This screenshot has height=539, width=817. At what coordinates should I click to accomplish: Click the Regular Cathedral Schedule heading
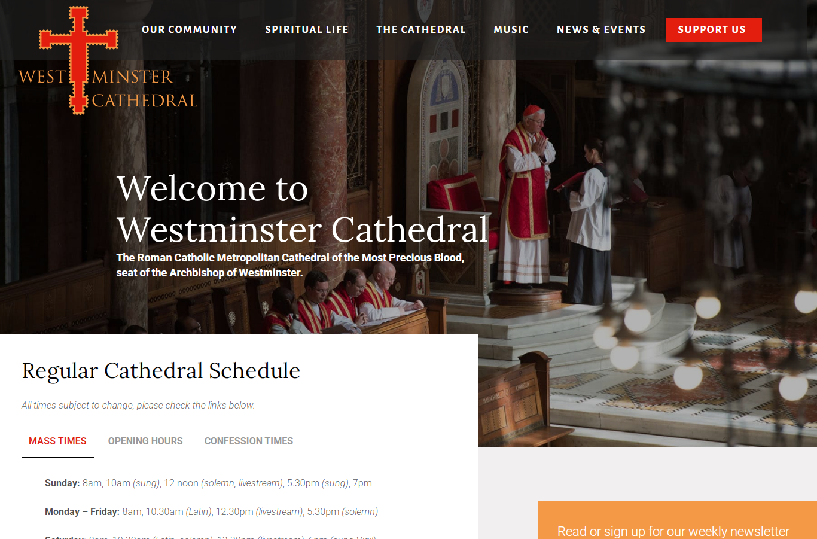tap(161, 371)
